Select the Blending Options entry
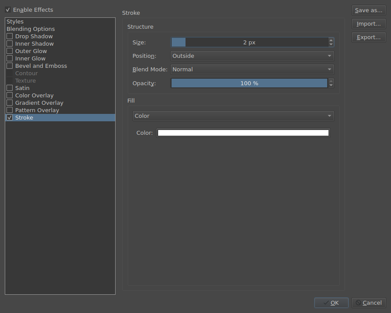The width and height of the screenshot is (391, 313). click(31, 29)
